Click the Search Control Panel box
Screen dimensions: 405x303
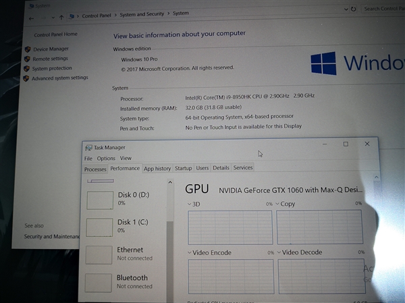(x=382, y=9)
